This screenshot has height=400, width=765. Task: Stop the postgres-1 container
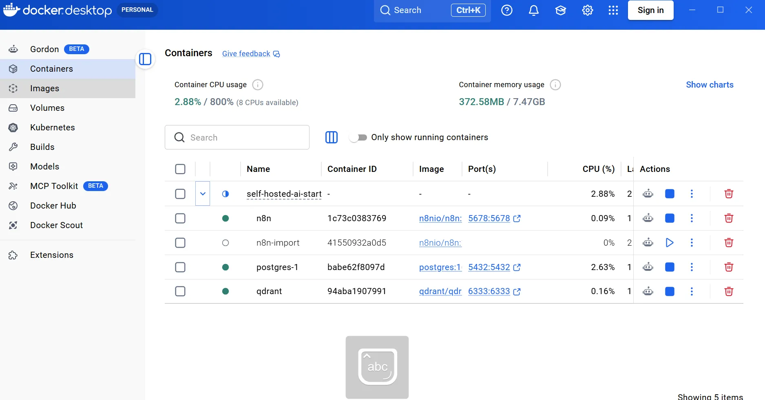click(x=669, y=267)
